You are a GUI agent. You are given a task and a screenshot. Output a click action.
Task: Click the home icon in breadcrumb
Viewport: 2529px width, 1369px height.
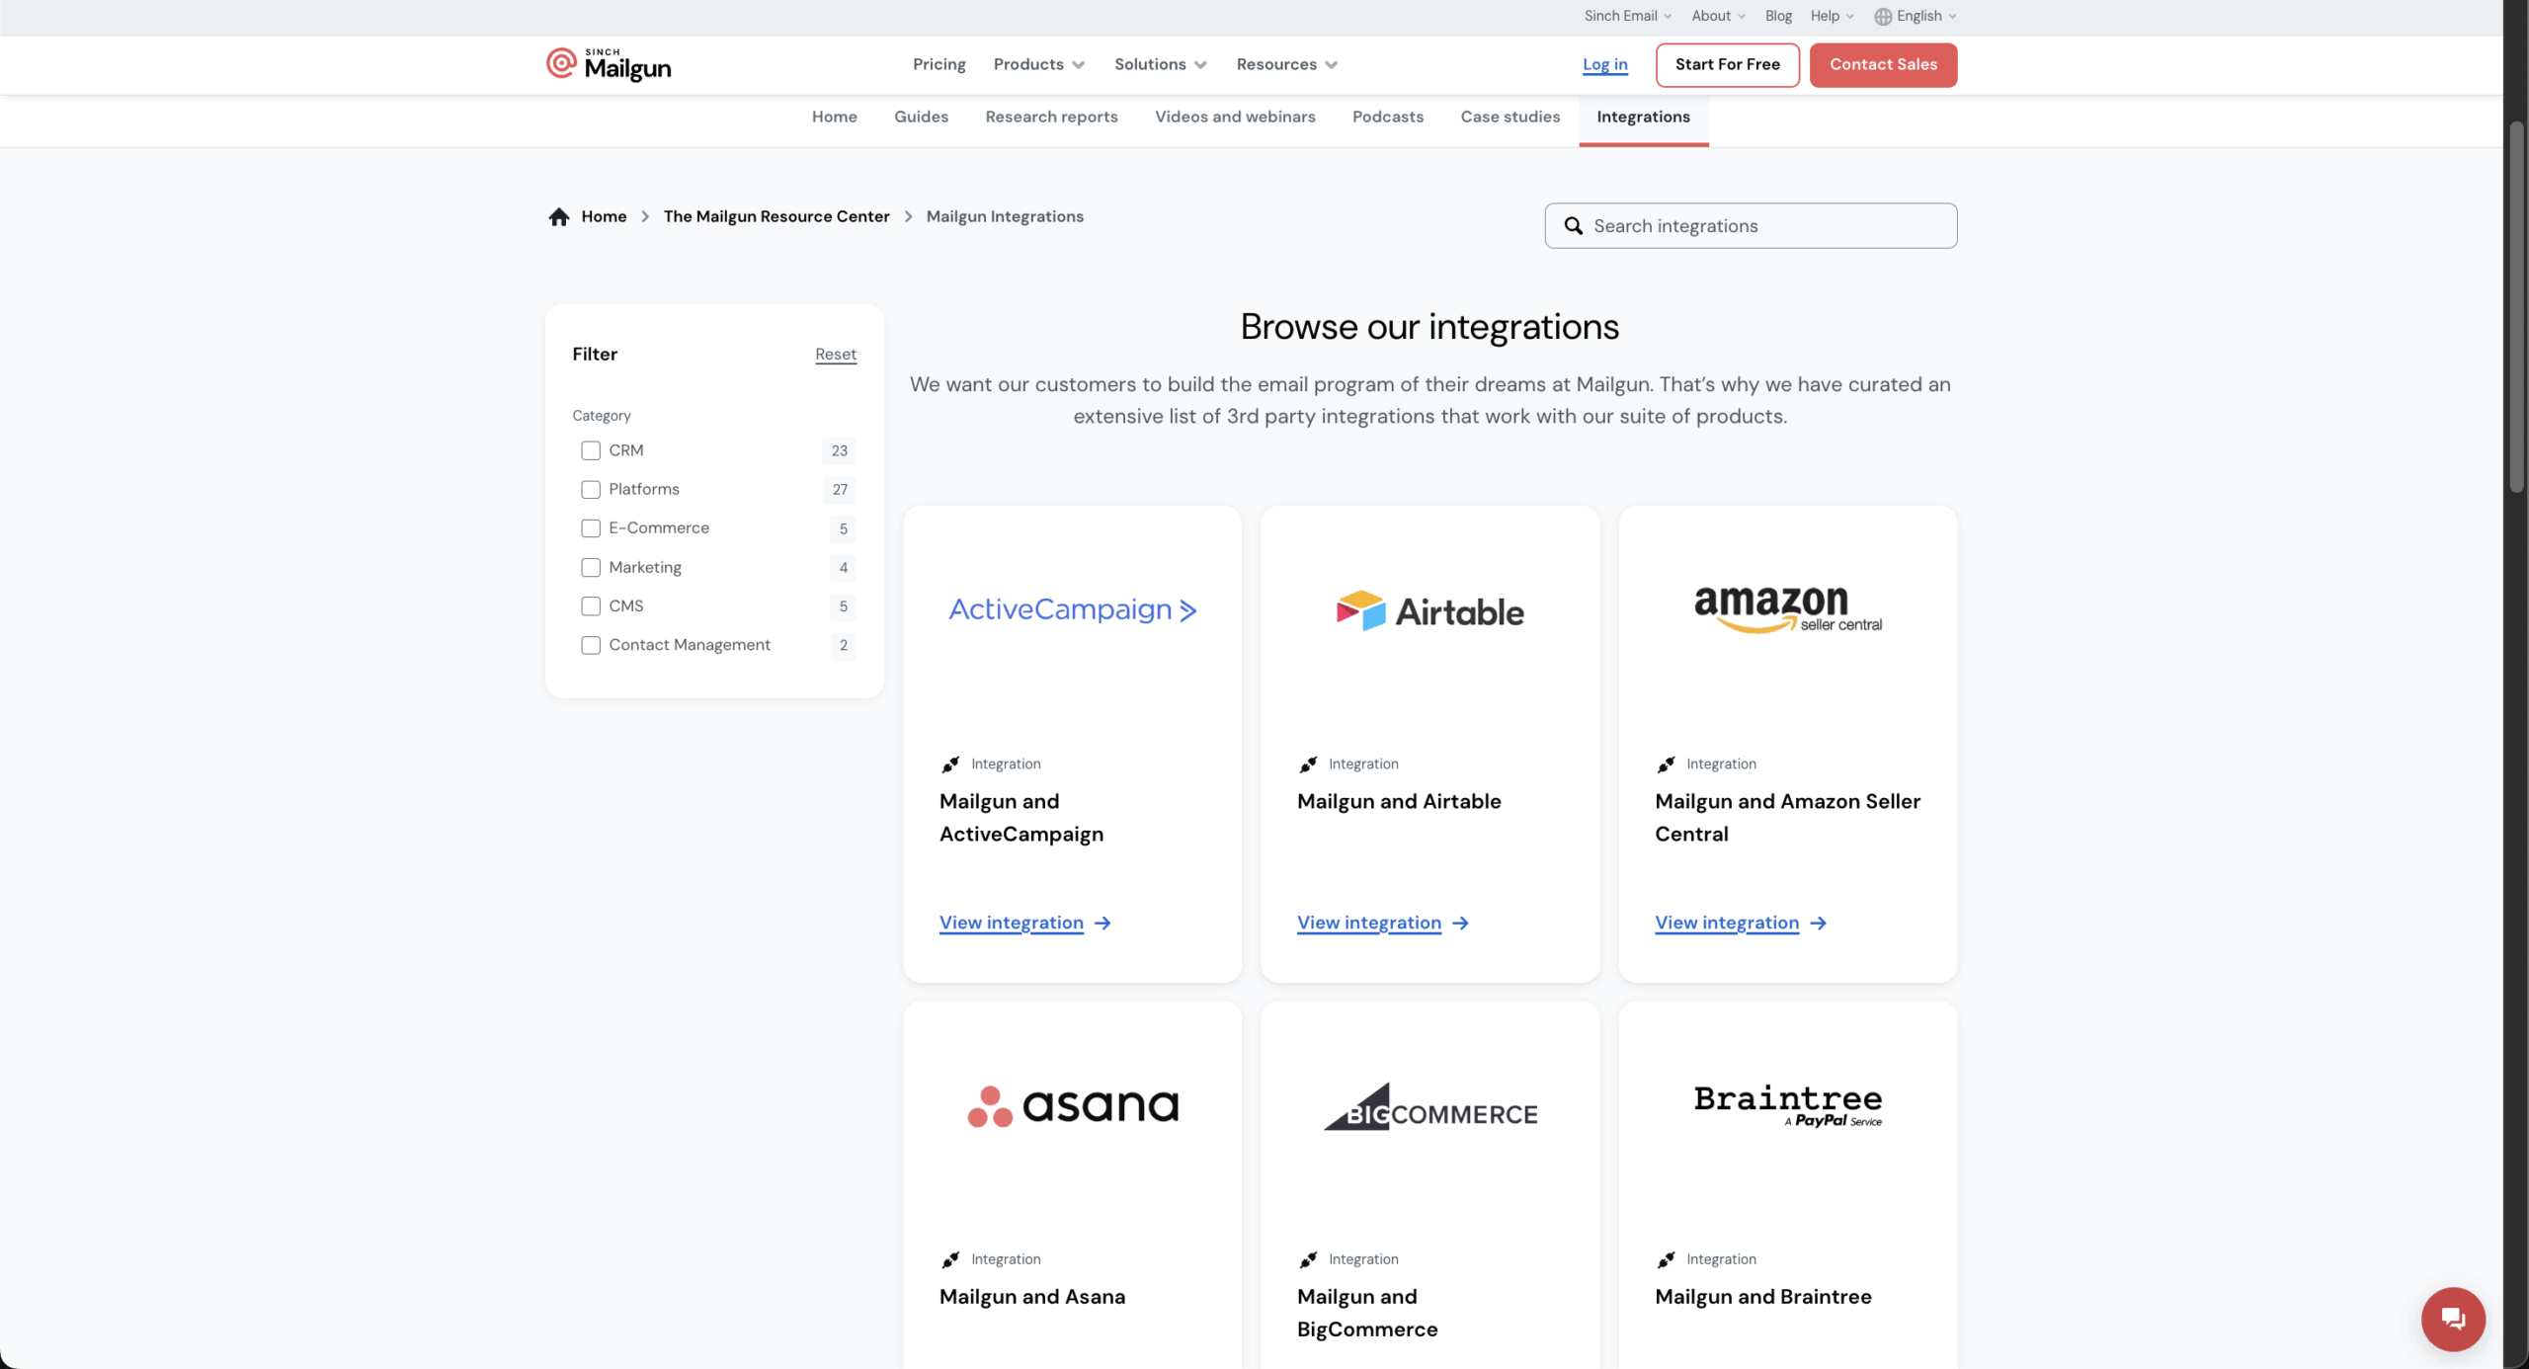tap(559, 216)
